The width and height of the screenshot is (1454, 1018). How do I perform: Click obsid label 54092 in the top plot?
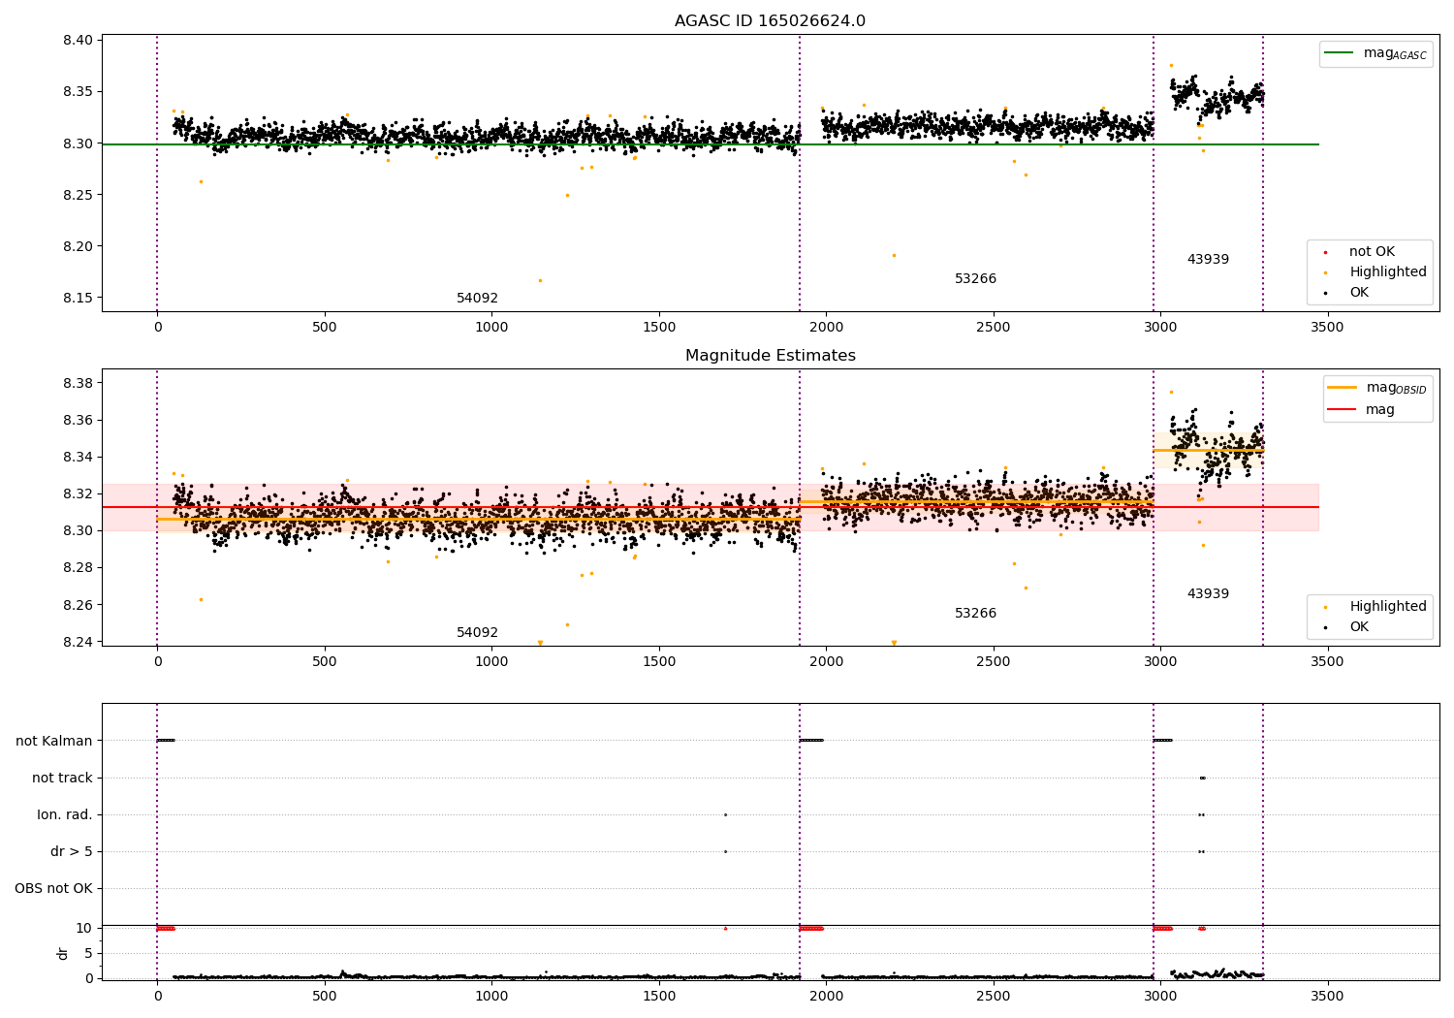477,299
